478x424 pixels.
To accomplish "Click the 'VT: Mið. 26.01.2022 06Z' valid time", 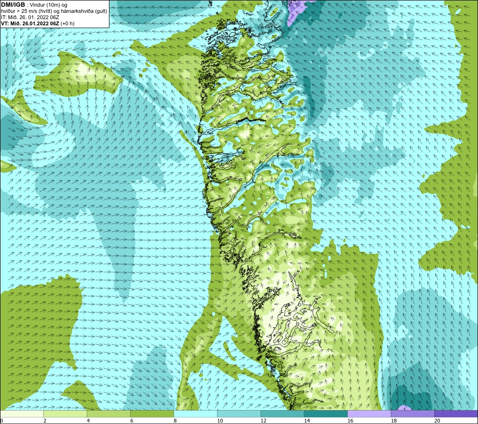I will click(30, 23).
